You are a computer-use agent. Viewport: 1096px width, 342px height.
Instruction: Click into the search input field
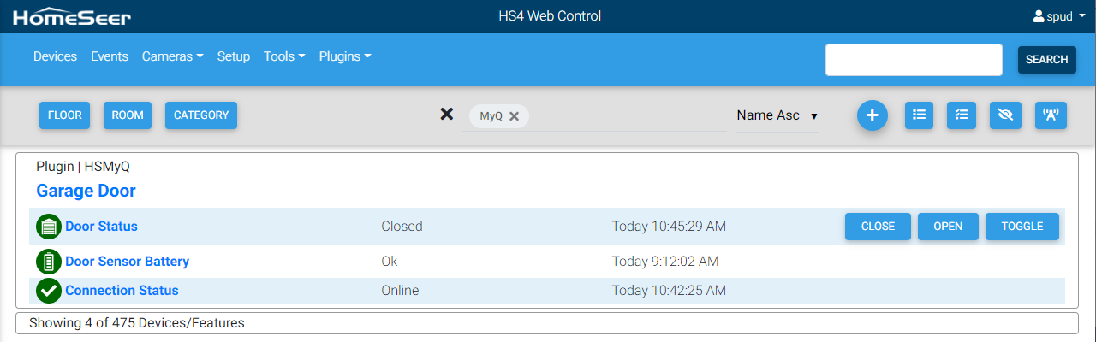coord(913,60)
